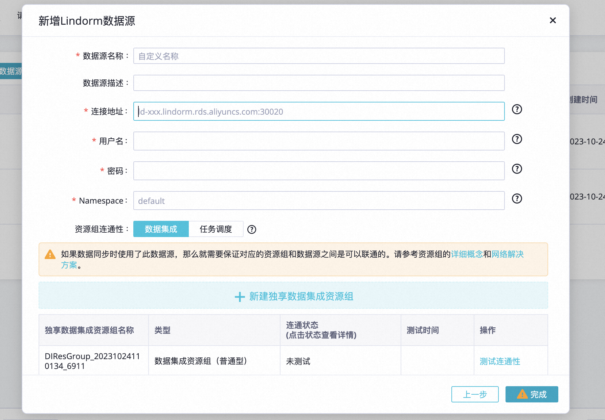Click the plus icon for new resource group

(240, 297)
